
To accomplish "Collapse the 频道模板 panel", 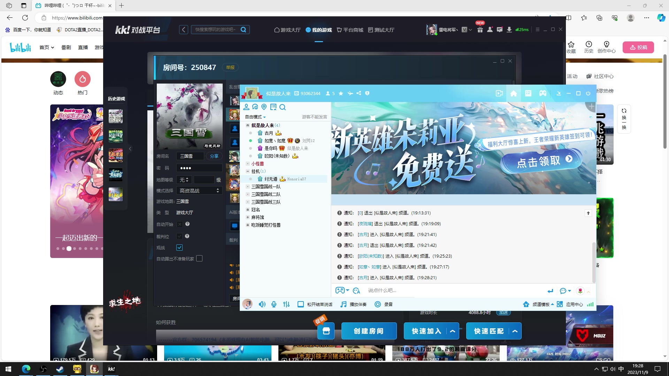I will 552,304.
